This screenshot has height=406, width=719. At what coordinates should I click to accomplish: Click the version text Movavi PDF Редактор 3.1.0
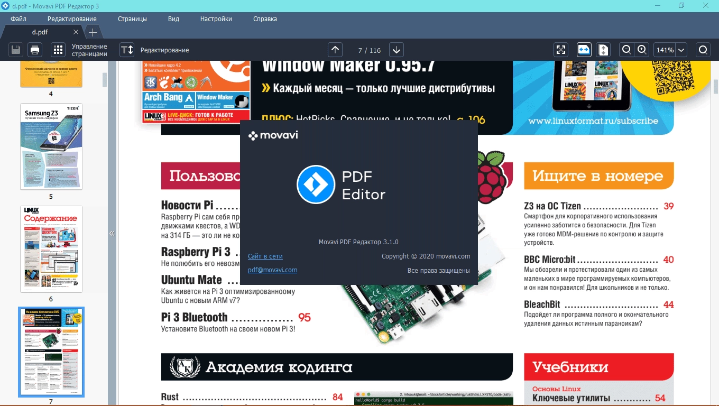358,242
